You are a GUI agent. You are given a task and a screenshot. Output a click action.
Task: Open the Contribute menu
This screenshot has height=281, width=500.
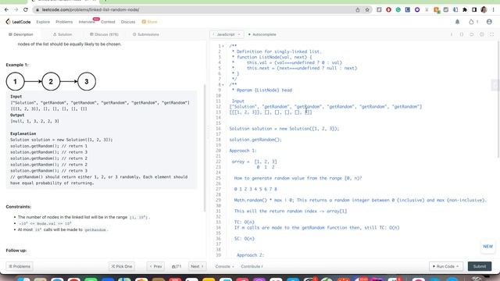[252, 266]
